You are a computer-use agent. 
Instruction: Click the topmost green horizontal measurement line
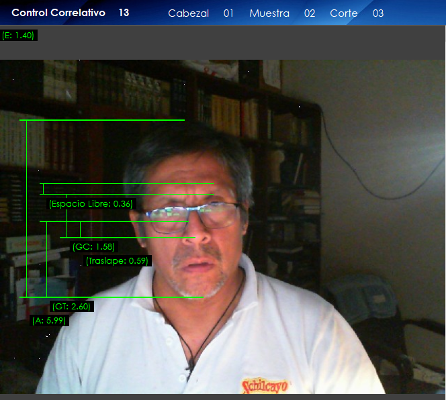pos(102,120)
